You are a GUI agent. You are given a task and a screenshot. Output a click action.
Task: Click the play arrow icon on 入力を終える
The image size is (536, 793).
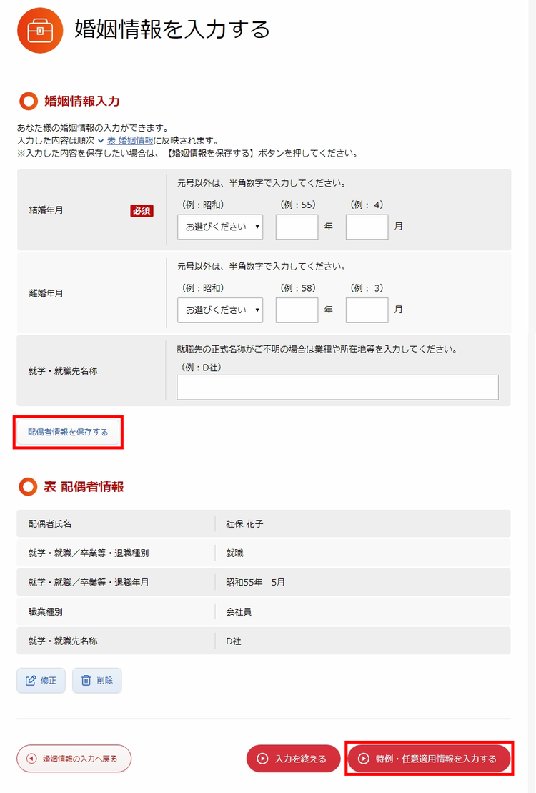click(x=262, y=759)
